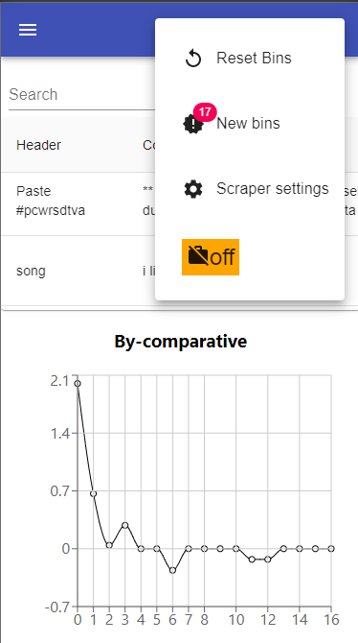This screenshot has width=358, height=643.
Task: Click the New bins alert badge icon
Action: [x=192, y=124]
